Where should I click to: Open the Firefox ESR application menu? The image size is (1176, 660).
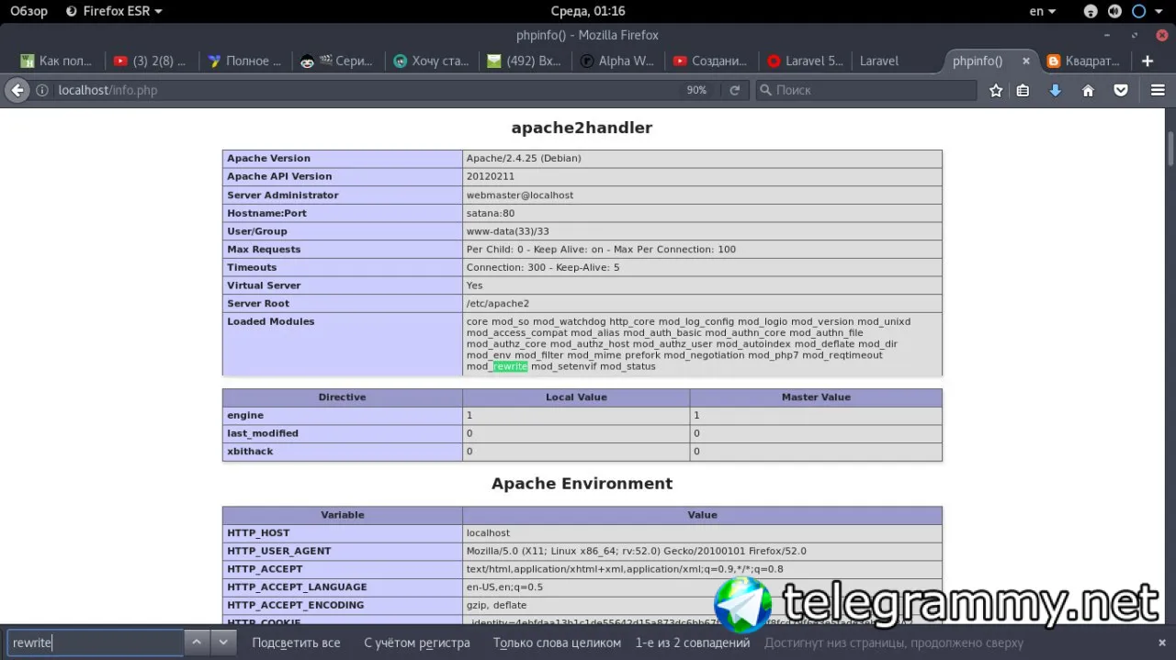coord(115,11)
